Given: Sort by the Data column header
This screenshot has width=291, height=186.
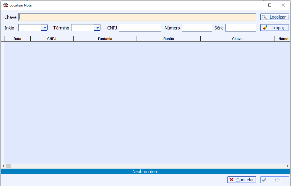Looking at the screenshot, I should pyautogui.click(x=17, y=39).
